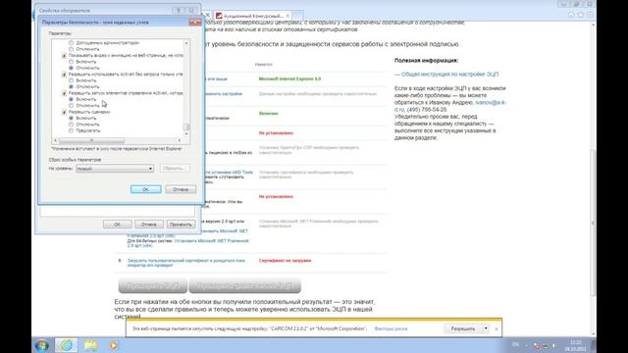Click the settings list vertical scrollbar thumb
This screenshot has height=353, width=628.
click(x=186, y=126)
